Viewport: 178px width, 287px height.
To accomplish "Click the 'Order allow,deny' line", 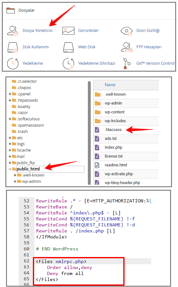I will point(70,267).
